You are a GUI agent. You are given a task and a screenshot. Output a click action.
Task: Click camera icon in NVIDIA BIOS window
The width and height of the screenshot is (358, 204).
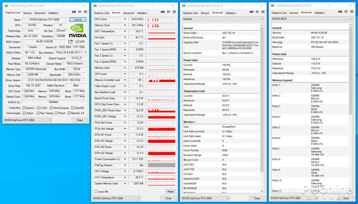(340, 12)
